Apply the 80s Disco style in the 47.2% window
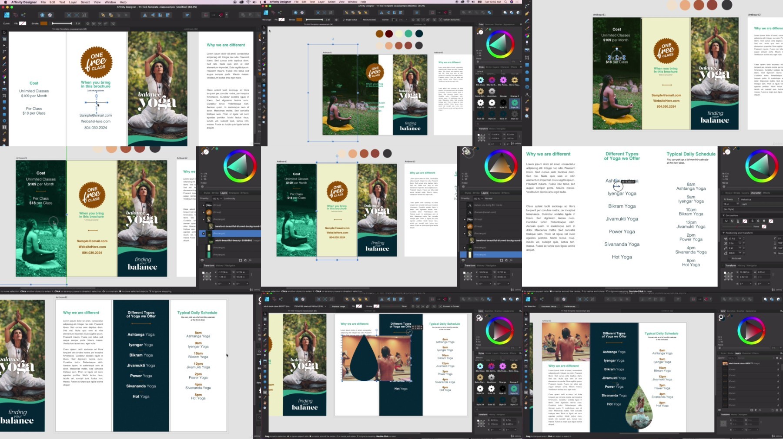783x439 pixels. [x=481, y=80]
